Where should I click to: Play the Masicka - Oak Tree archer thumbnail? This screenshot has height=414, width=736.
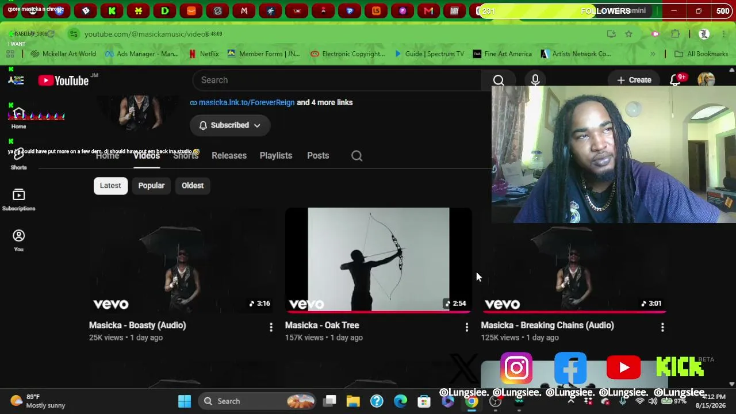pyautogui.click(x=378, y=260)
